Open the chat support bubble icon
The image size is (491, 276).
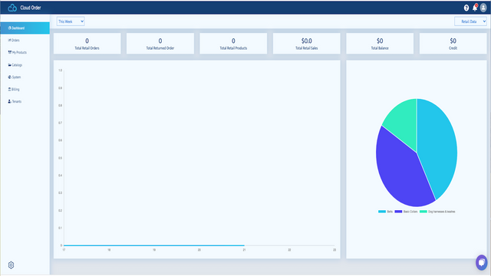pyautogui.click(x=482, y=262)
